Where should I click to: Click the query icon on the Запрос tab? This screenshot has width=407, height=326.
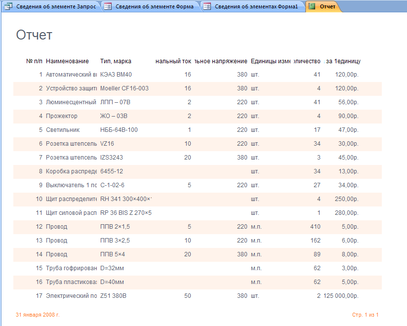tap(8, 6)
